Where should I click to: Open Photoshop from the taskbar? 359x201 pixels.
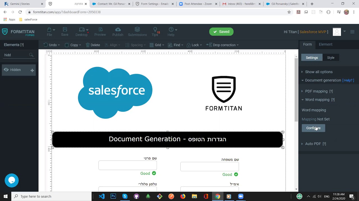click(113, 196)
